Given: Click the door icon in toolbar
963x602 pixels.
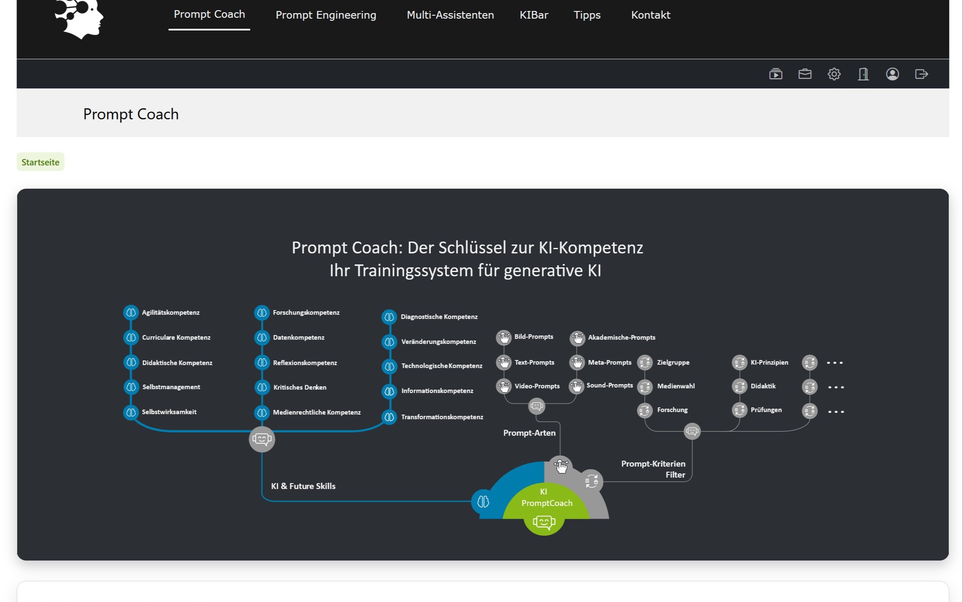Looking at the screenshot, I should pyautogui.click(x=863, y=74).
